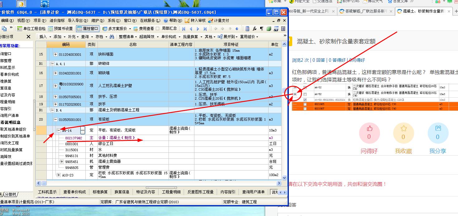Screen dimensions: 458x216
Task: Click the paragraph mark icon
Action: pos(262,29)
